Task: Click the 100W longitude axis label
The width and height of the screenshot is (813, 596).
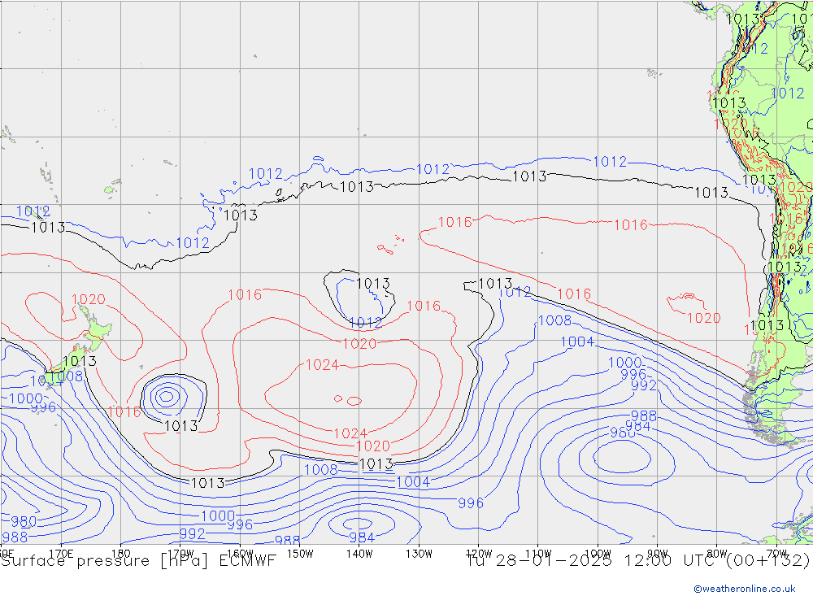Action: tap(598, 553)
